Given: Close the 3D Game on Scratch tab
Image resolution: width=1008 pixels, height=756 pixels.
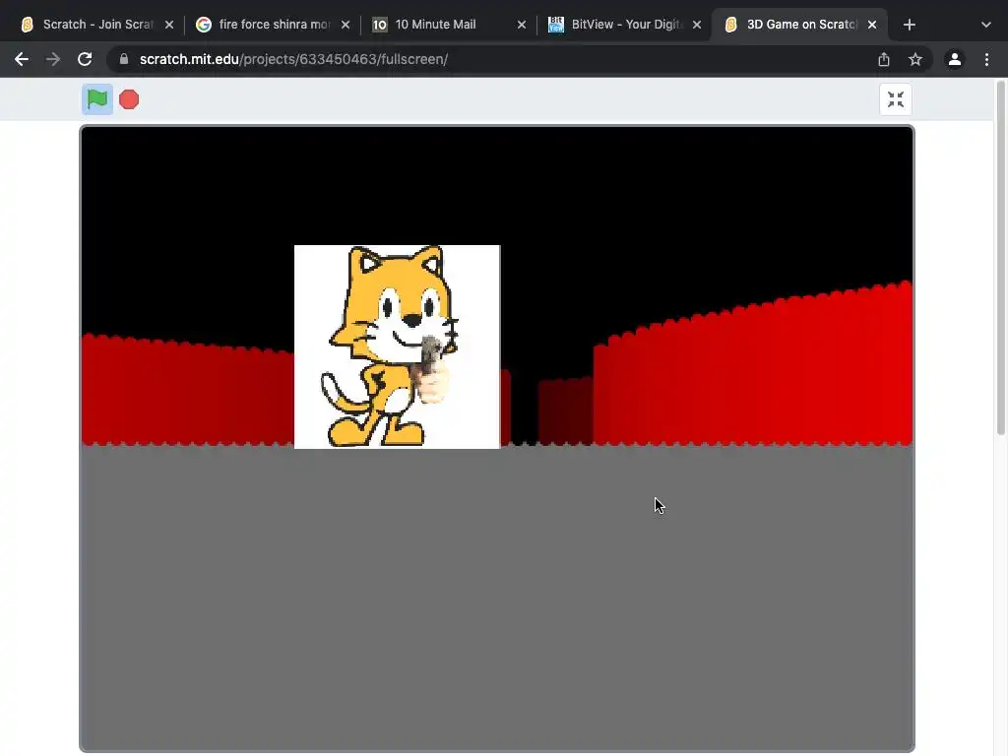Looking at the screenshot, I should [872, 25].
